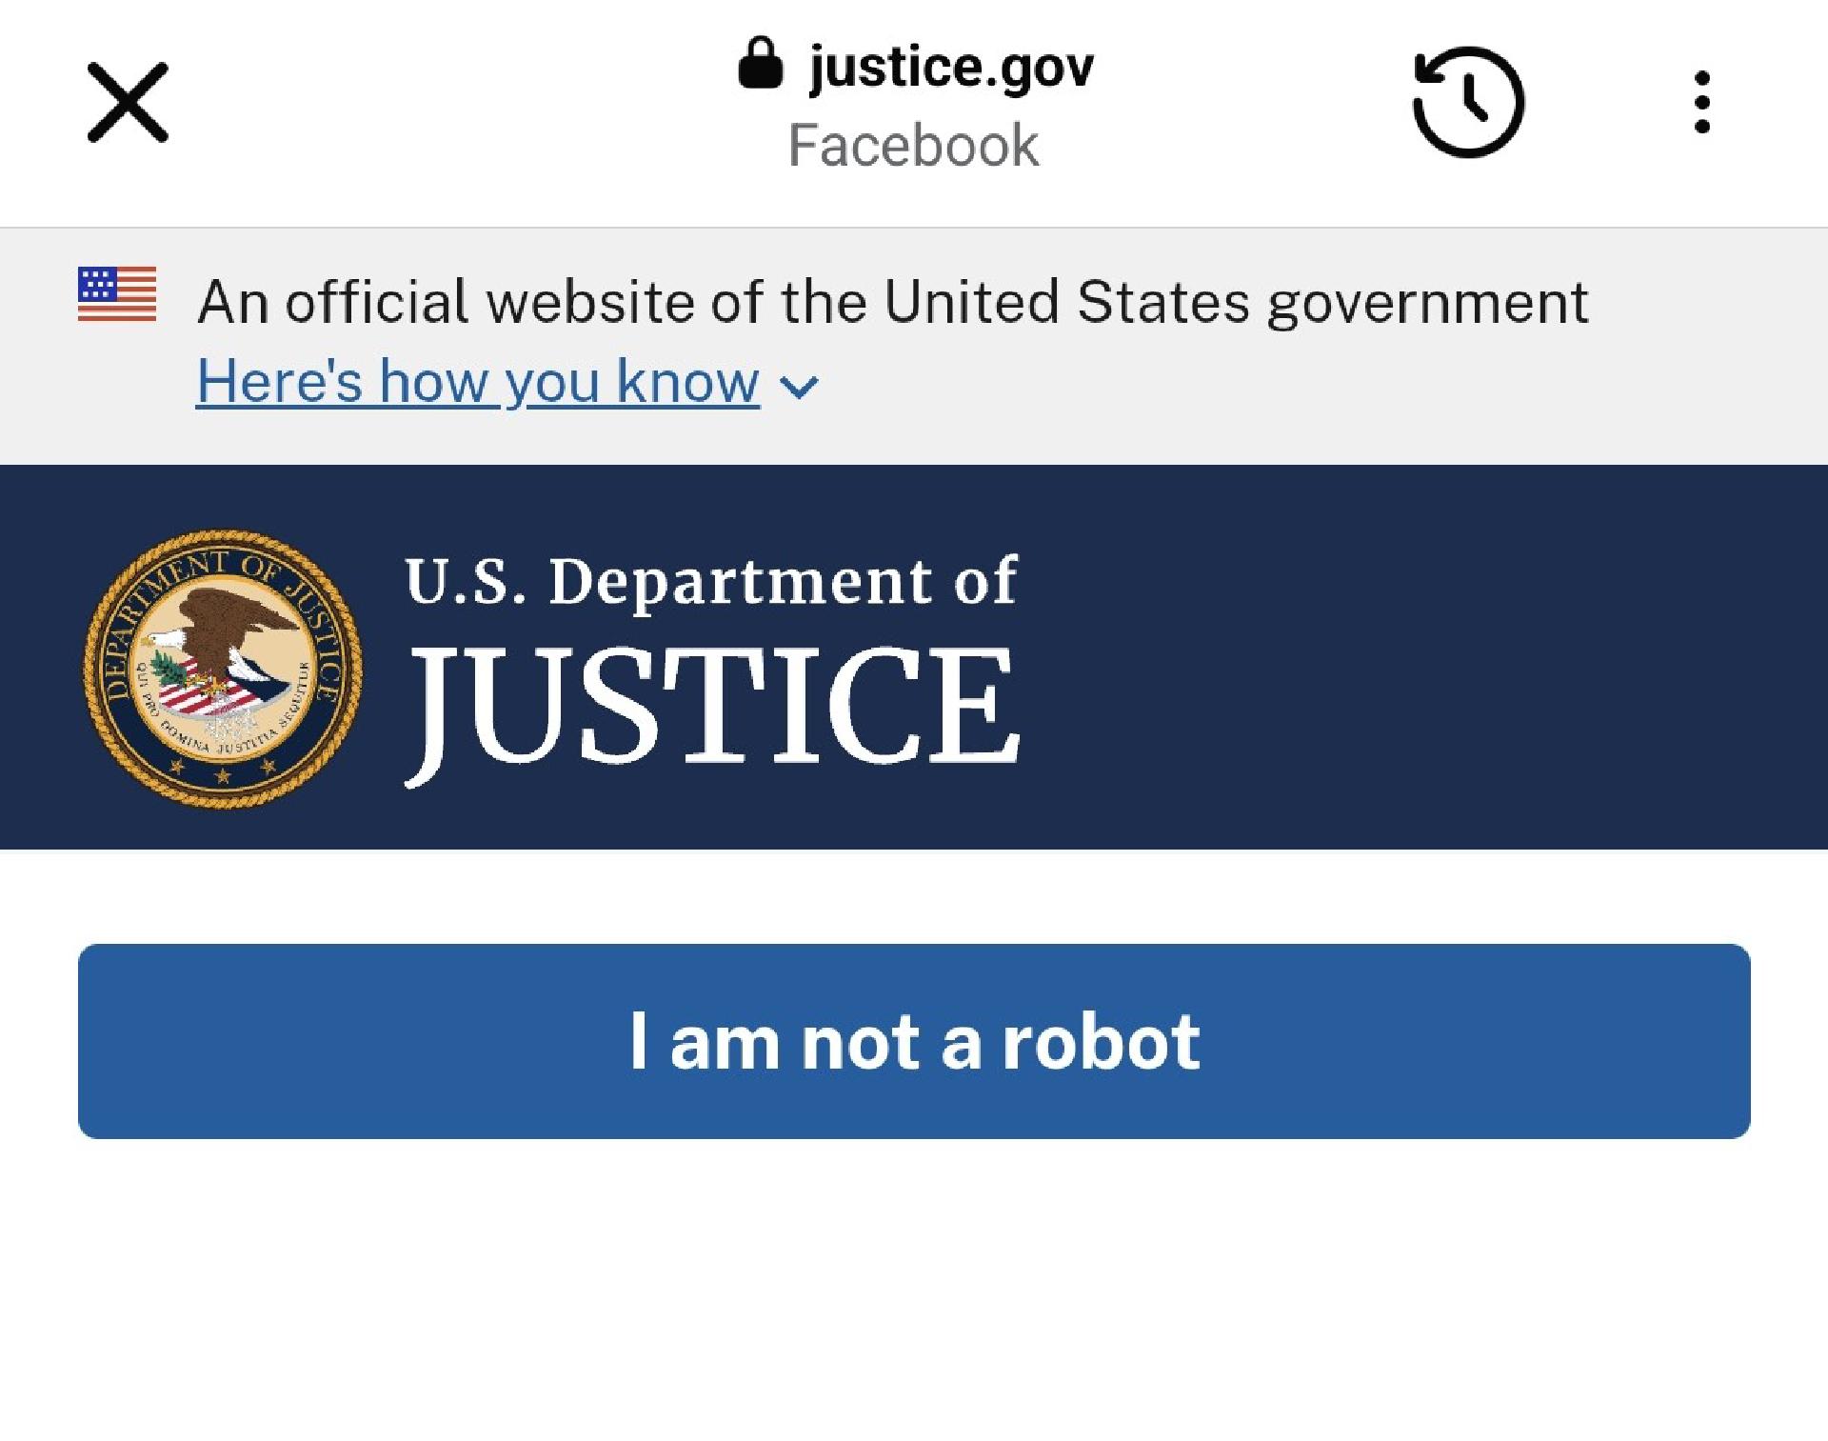This screenshot has height=1441, width=1828.
Task: Click the small US flag icon
Action: coord(117,294)
